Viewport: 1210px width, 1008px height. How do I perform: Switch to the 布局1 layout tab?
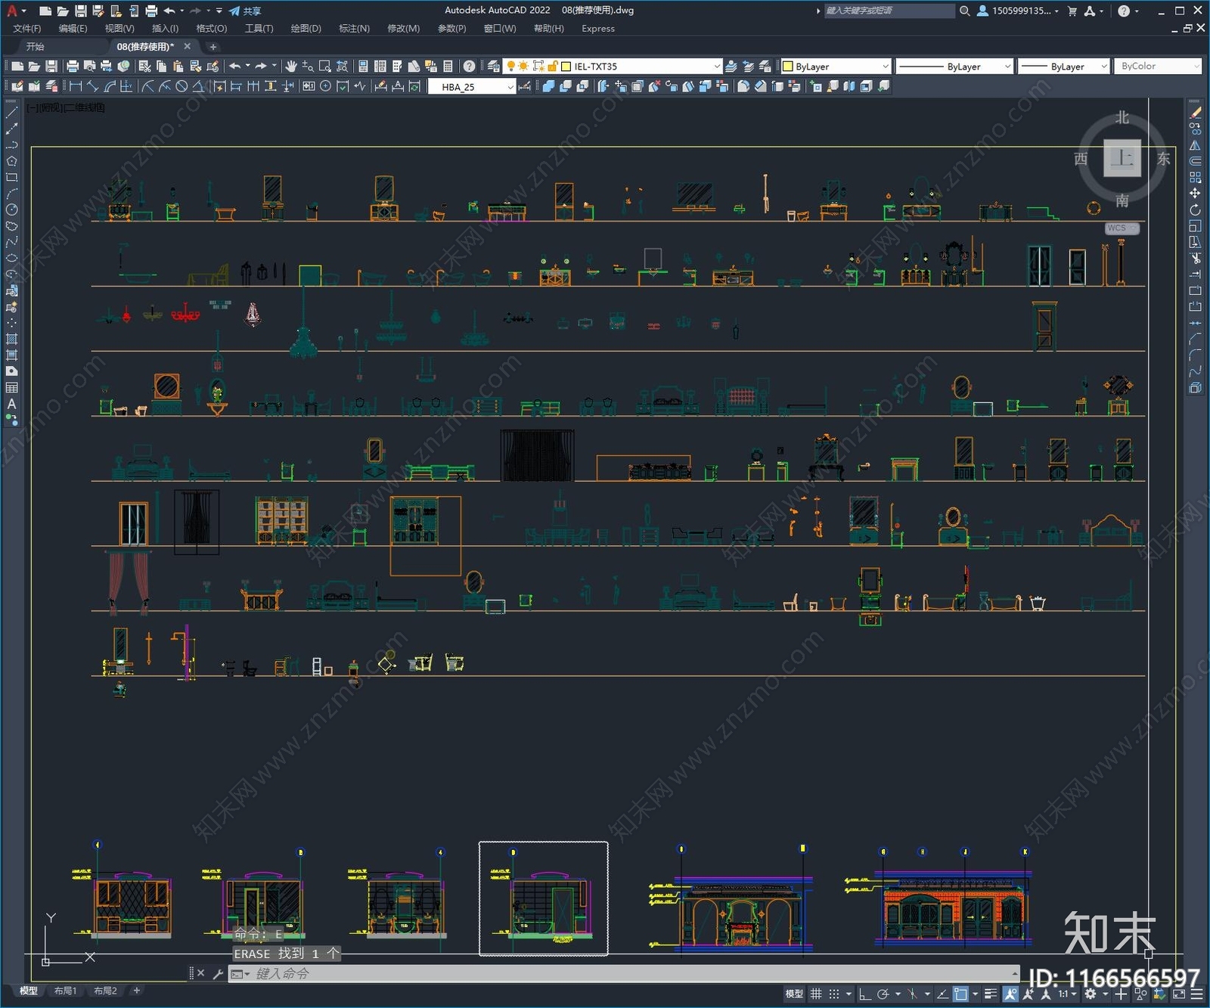tap(65, 991)
